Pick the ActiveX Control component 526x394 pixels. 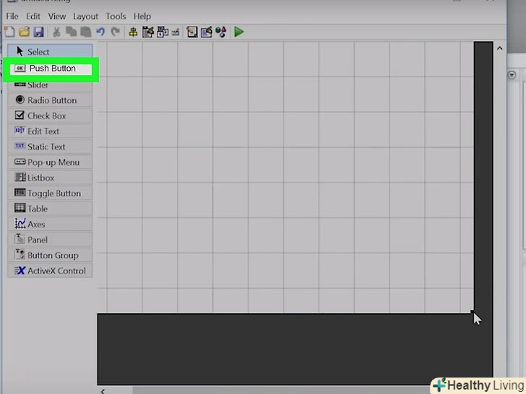[50, 271]
